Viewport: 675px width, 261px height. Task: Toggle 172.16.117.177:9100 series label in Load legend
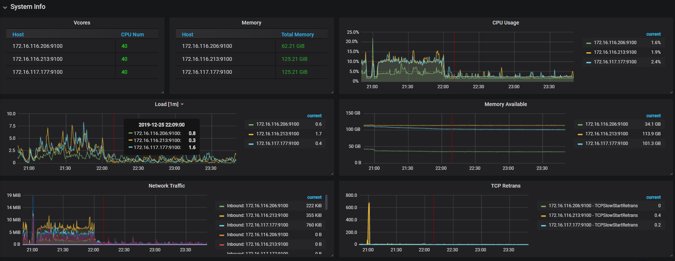pyautogui.click(x=277, y=143)
